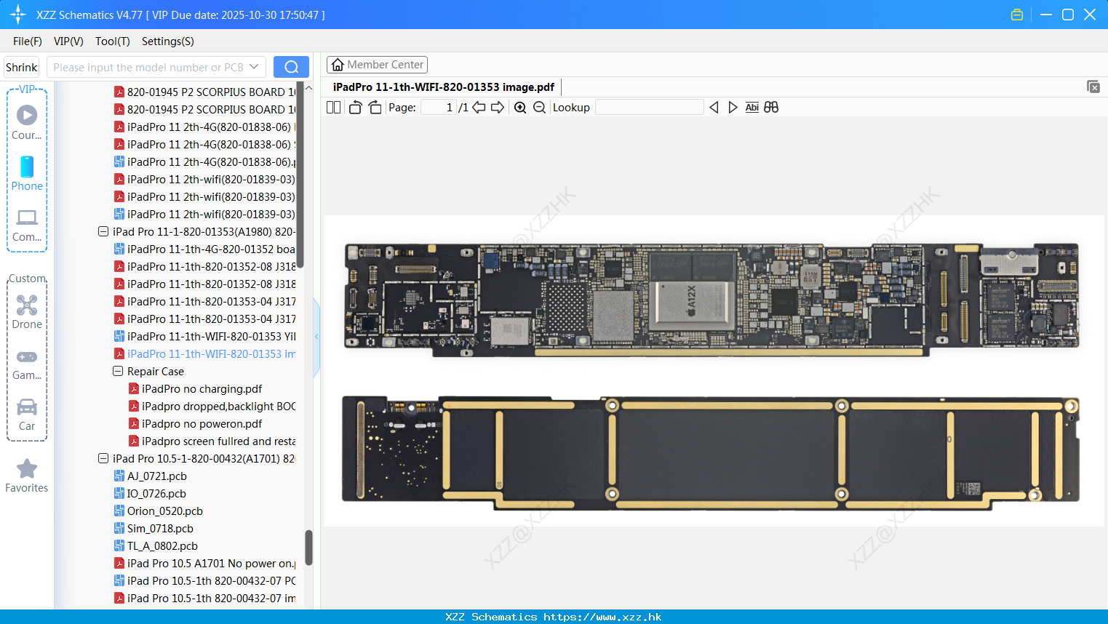Click the XZZ logo in title bar
The width and height of the screenshot is (1108, 624).
point(18,15)
